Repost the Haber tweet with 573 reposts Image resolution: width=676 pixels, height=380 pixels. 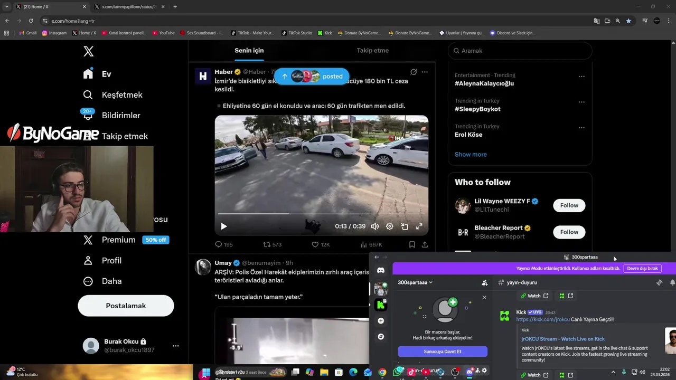272,244
